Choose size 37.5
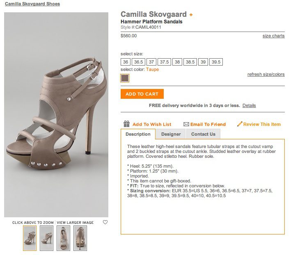This screenshot has height=255, width=293. tap(164, 62)
